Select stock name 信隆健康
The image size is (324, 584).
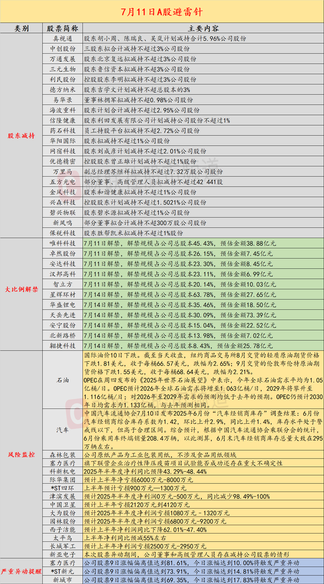(62, 120)
